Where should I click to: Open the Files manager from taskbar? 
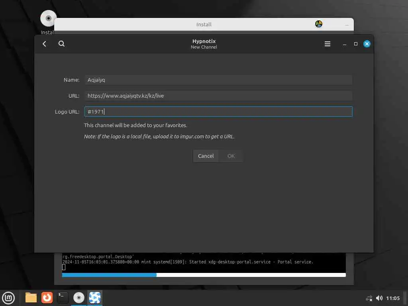tap(31, 298)
